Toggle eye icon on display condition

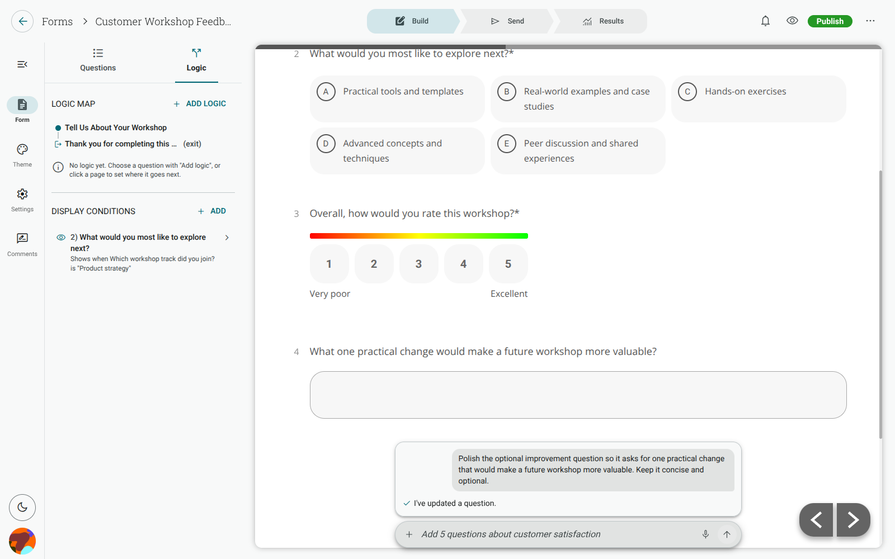61,238
